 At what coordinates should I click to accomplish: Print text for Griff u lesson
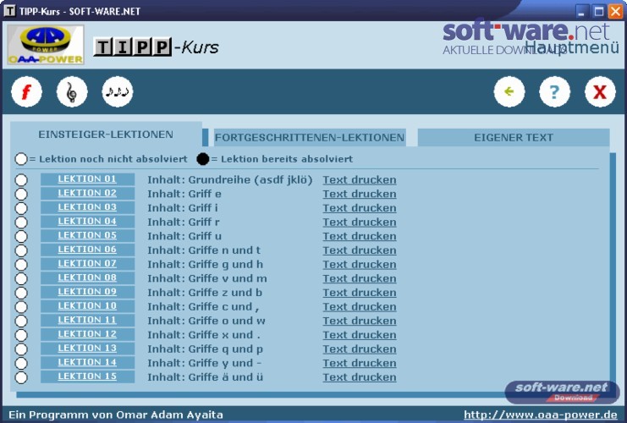[360, 236]
